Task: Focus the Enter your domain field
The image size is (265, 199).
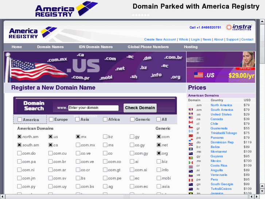Action: (x=93, y=108)
